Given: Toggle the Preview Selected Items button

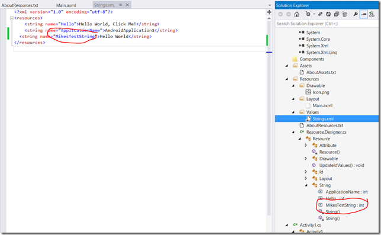Looking at the screenshot, I should click(x=363, y=14).
